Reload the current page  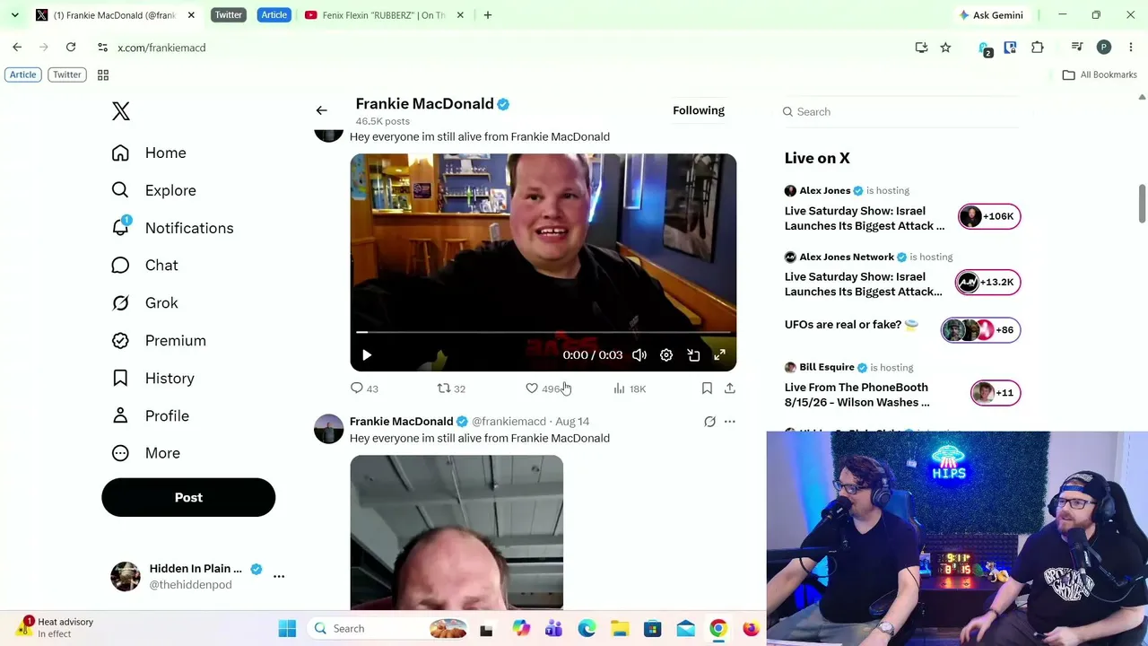tap(71, 48)
